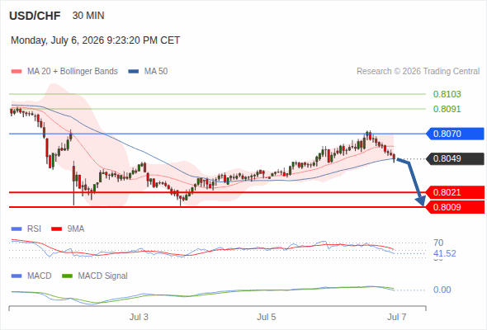
Task: Click the USD/CHF pair title
Action: [35, 16]
